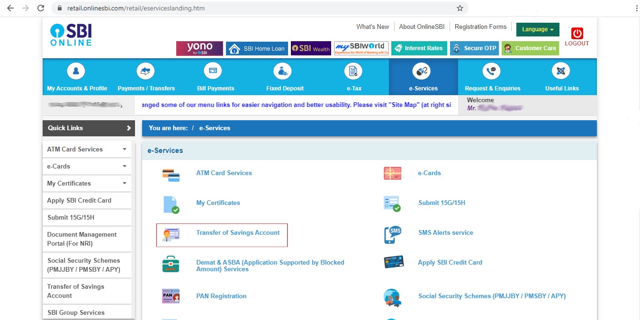The height and width of the screenshot is (320, 640).
Task: Open the My Accounts & Profile icon
Action: (x=76, y=71)
